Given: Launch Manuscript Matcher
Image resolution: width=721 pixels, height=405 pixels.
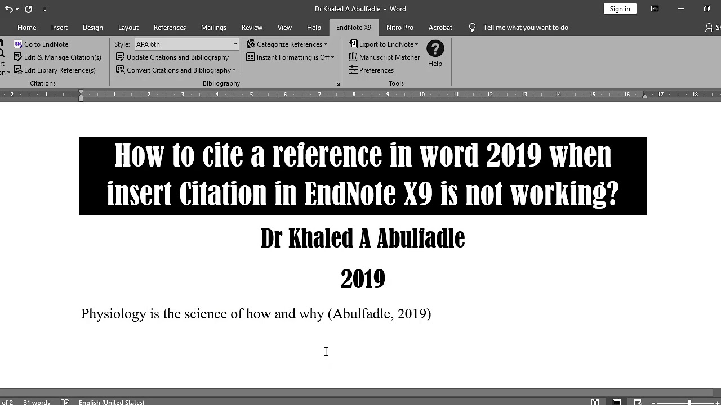Looking at the screenshot, I should (384, 57).
